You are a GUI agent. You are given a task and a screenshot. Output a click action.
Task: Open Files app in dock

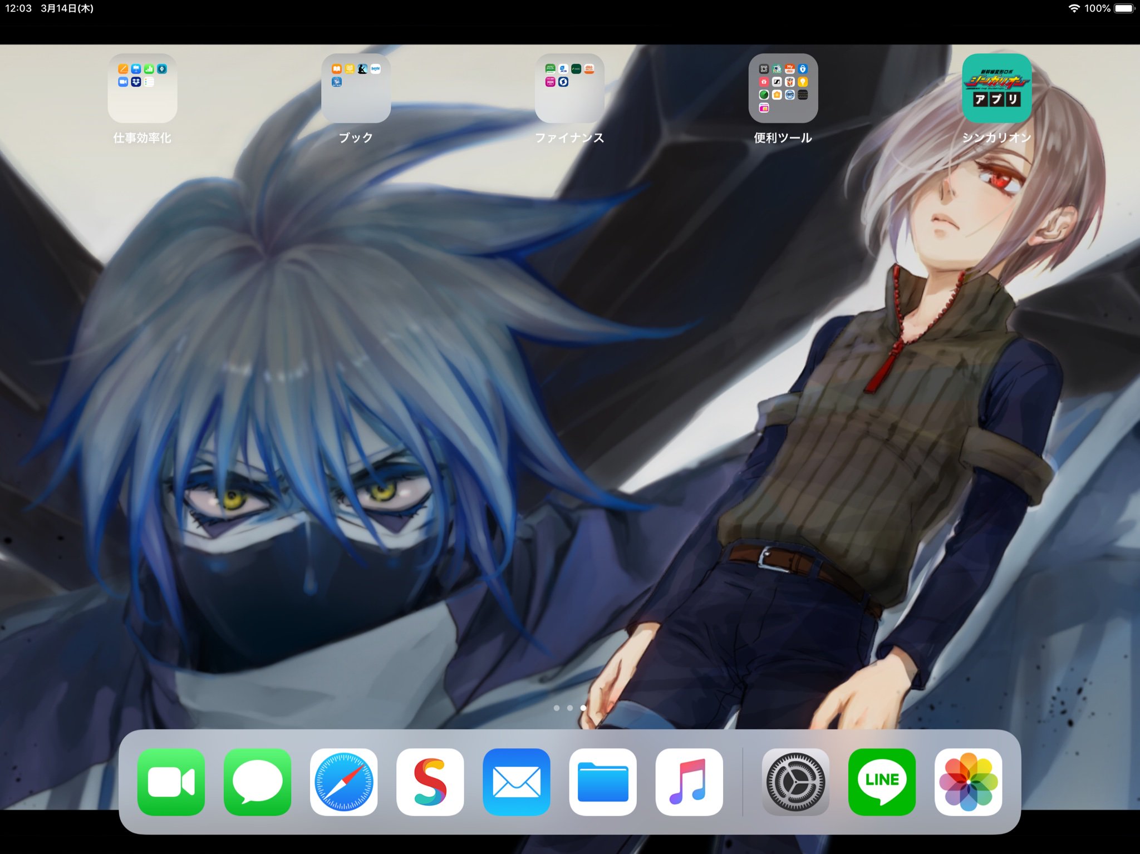[603, 782]
